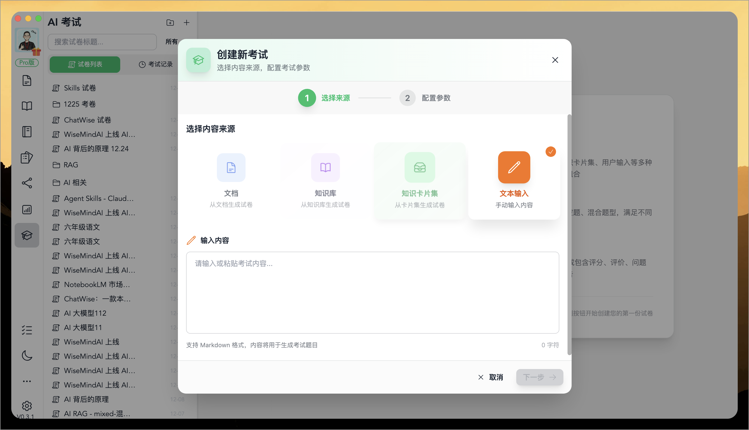This screenshot has width=749, height=430.
Task: Click the orange 文本输入 pencil icon
Action: (x=514, y=167)
